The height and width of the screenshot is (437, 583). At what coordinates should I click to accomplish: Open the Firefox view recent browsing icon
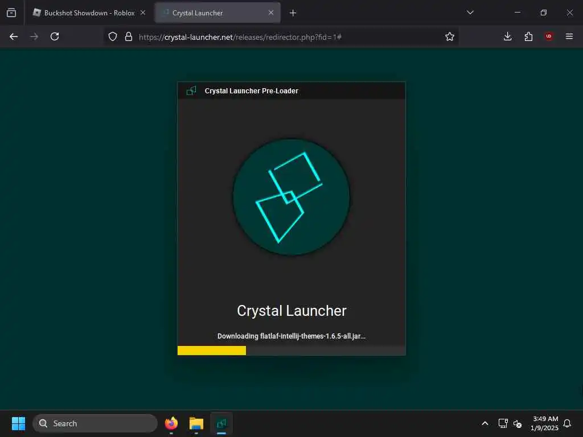(x=11, y=13)
